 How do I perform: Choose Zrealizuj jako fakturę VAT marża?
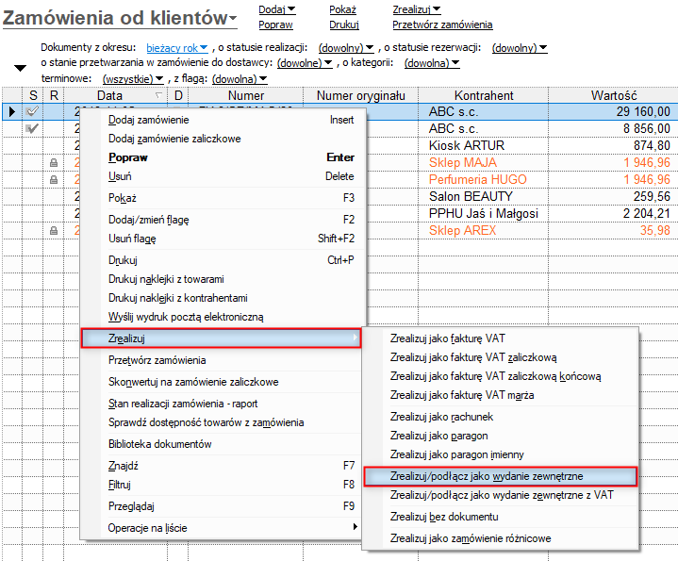[x=501, y=395]
